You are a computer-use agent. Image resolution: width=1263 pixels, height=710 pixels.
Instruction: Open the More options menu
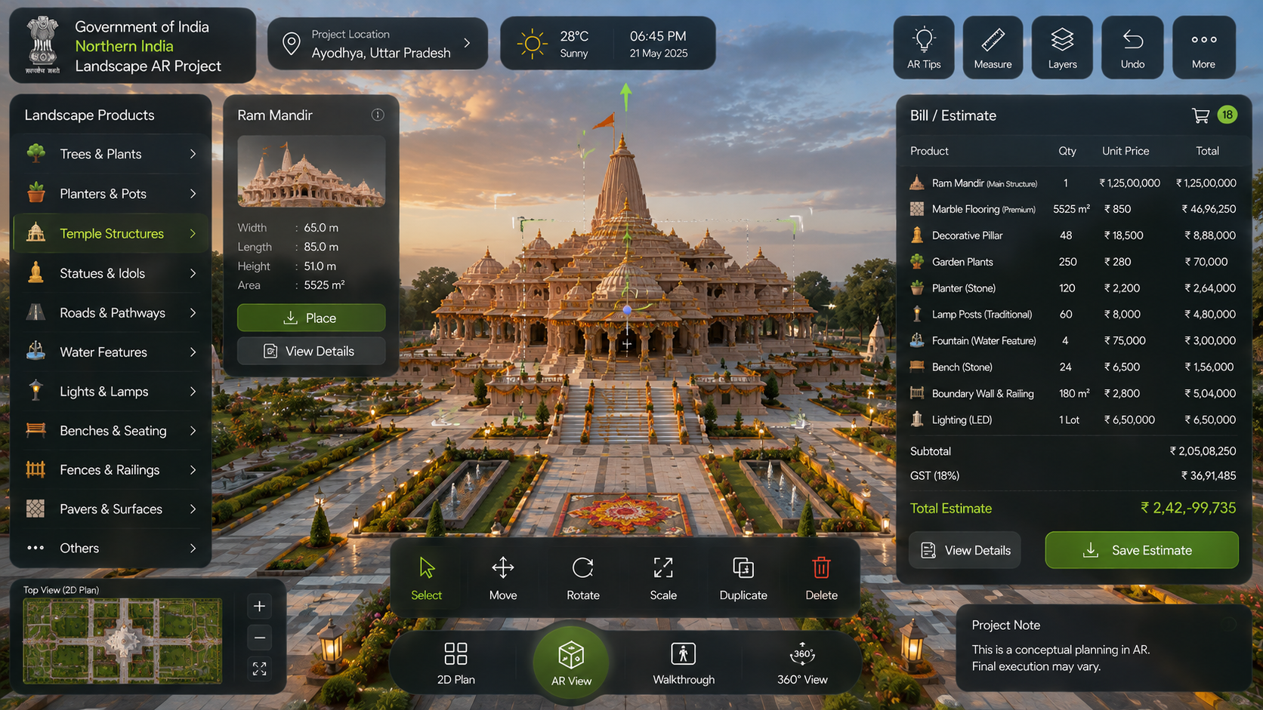point(1203,48)
